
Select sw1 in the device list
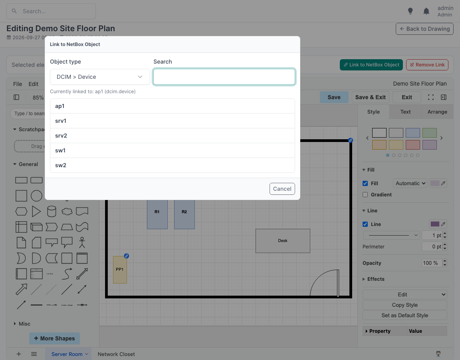[172, 150]
